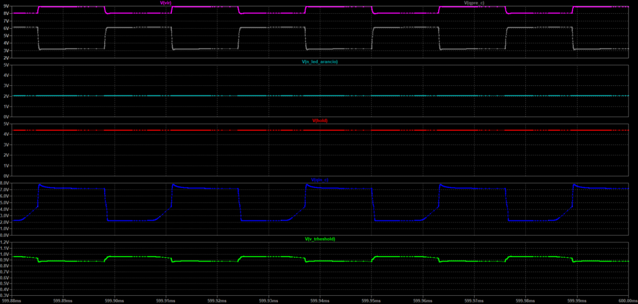Click the V(n_led_arancio) trace label
Screen dimensions: 638x304
coord(321,62)
